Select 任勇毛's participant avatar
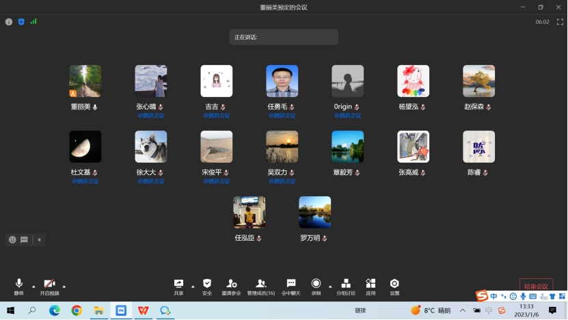Image resolution: width=568 pixels, height=320 pixels. 282,81
